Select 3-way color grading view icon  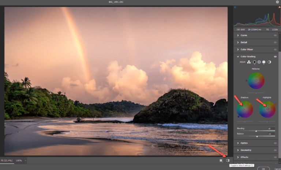point(249,62)
